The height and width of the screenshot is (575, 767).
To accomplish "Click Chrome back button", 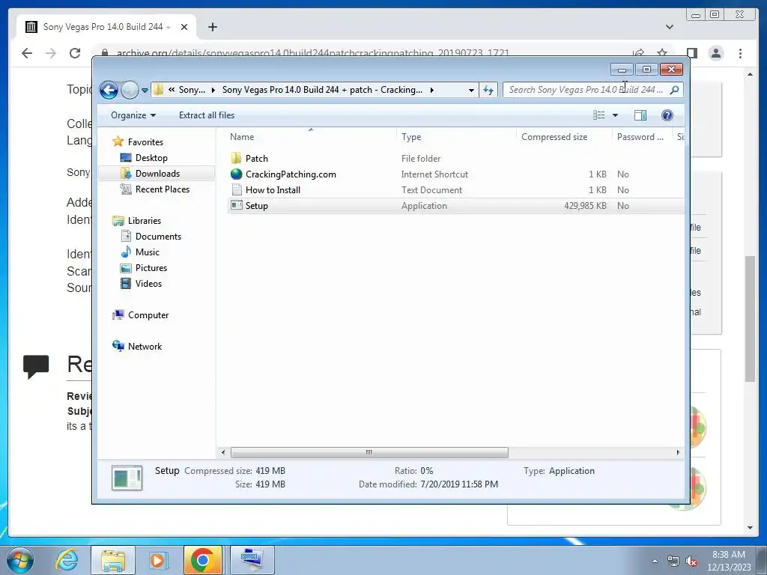I will [x=27, y=53].
